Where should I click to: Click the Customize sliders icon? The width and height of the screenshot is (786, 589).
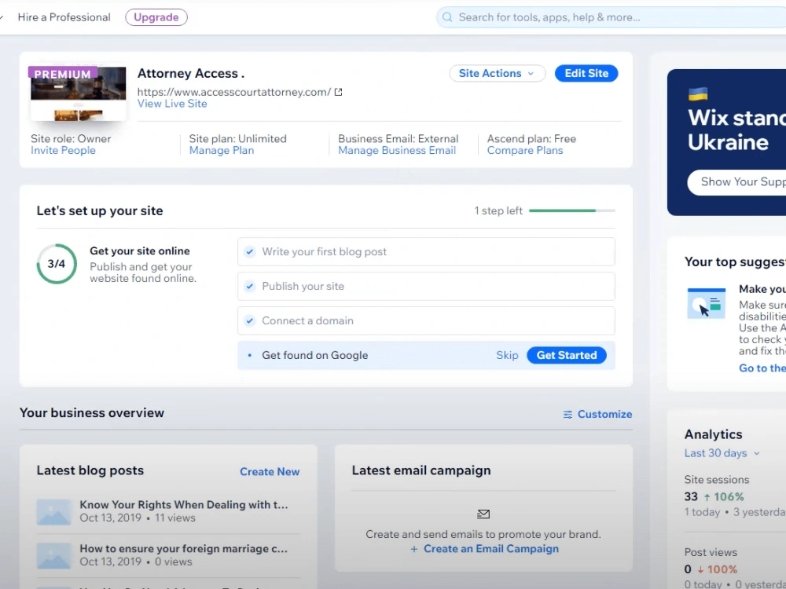coord(567,414)
